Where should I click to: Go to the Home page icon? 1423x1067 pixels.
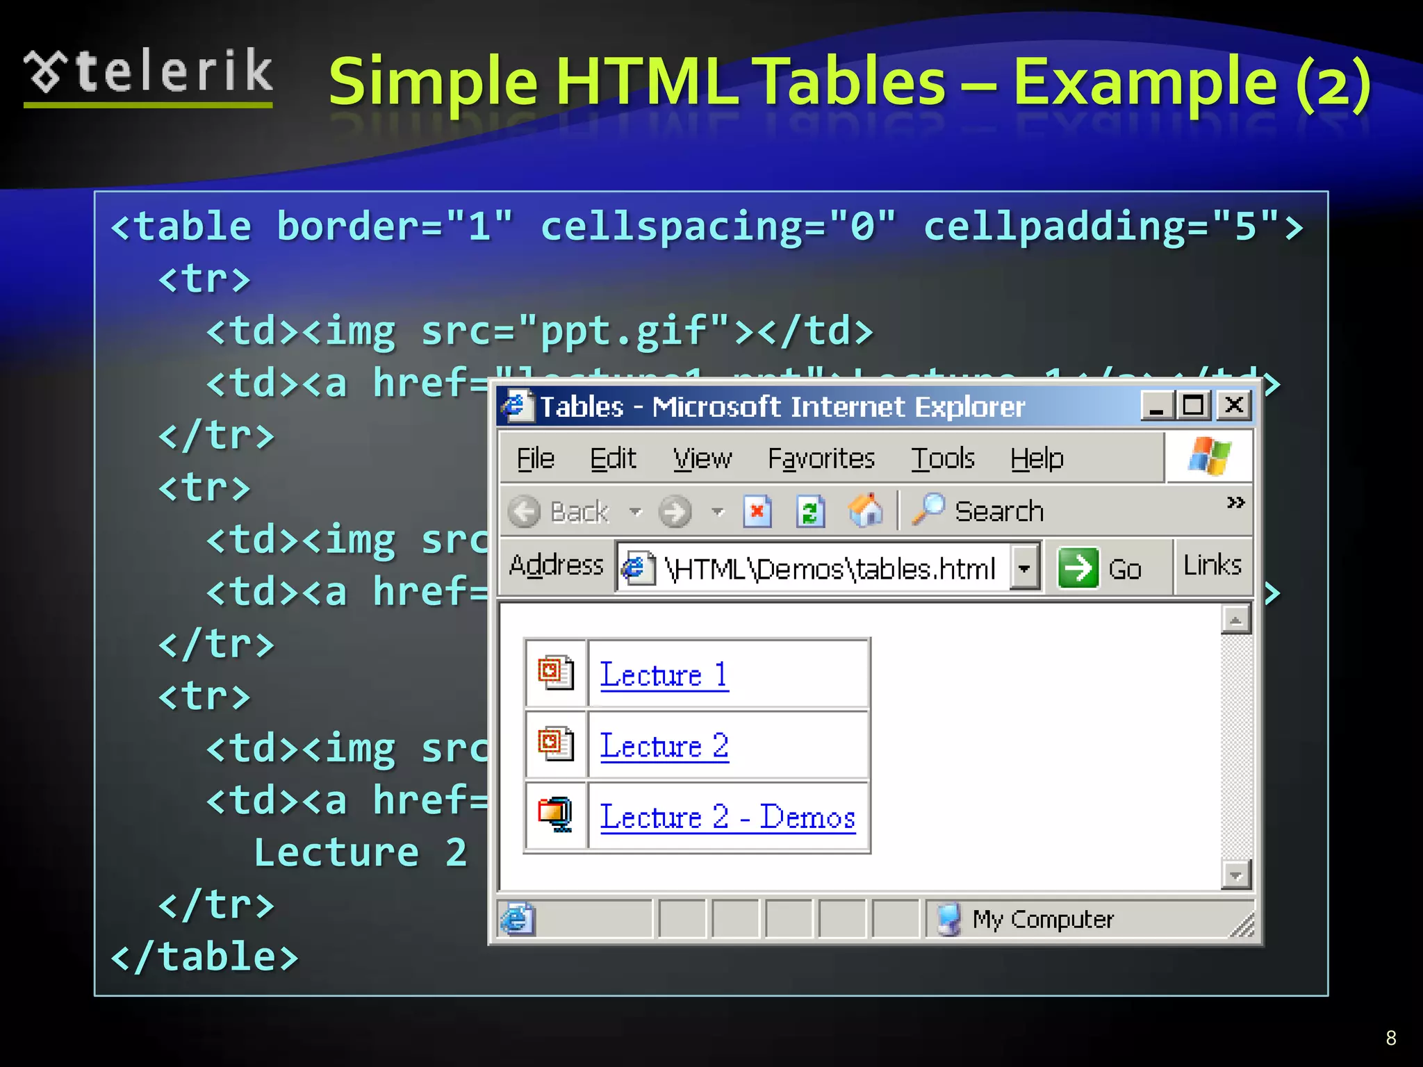(865, 511)
